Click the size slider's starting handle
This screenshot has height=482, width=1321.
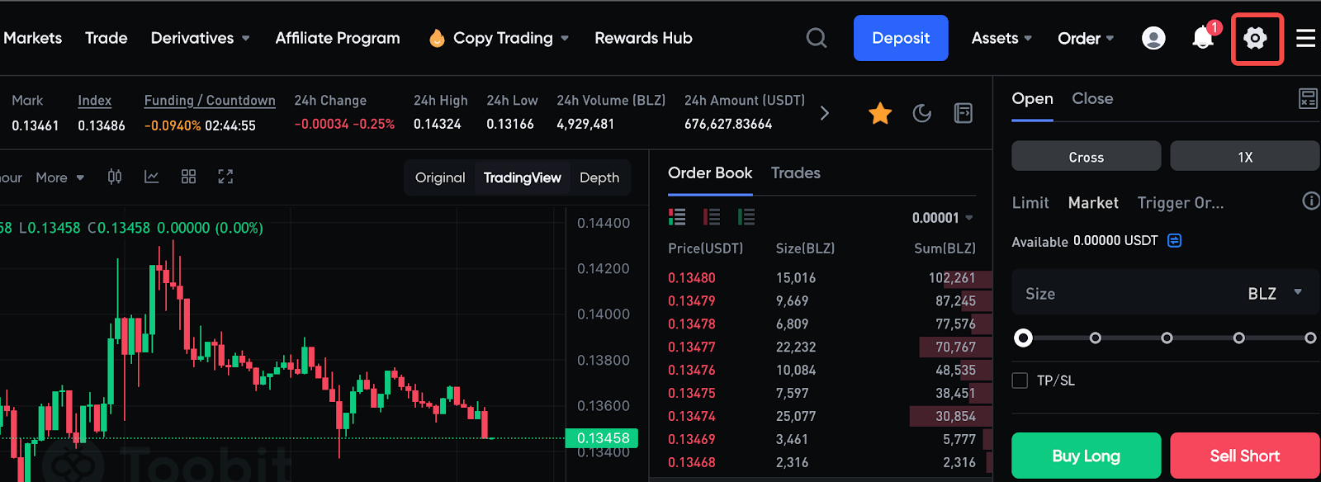coord(1023,338)
